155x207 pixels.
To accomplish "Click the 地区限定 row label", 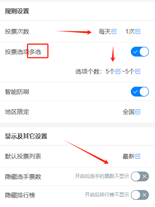I will point(17,112).
